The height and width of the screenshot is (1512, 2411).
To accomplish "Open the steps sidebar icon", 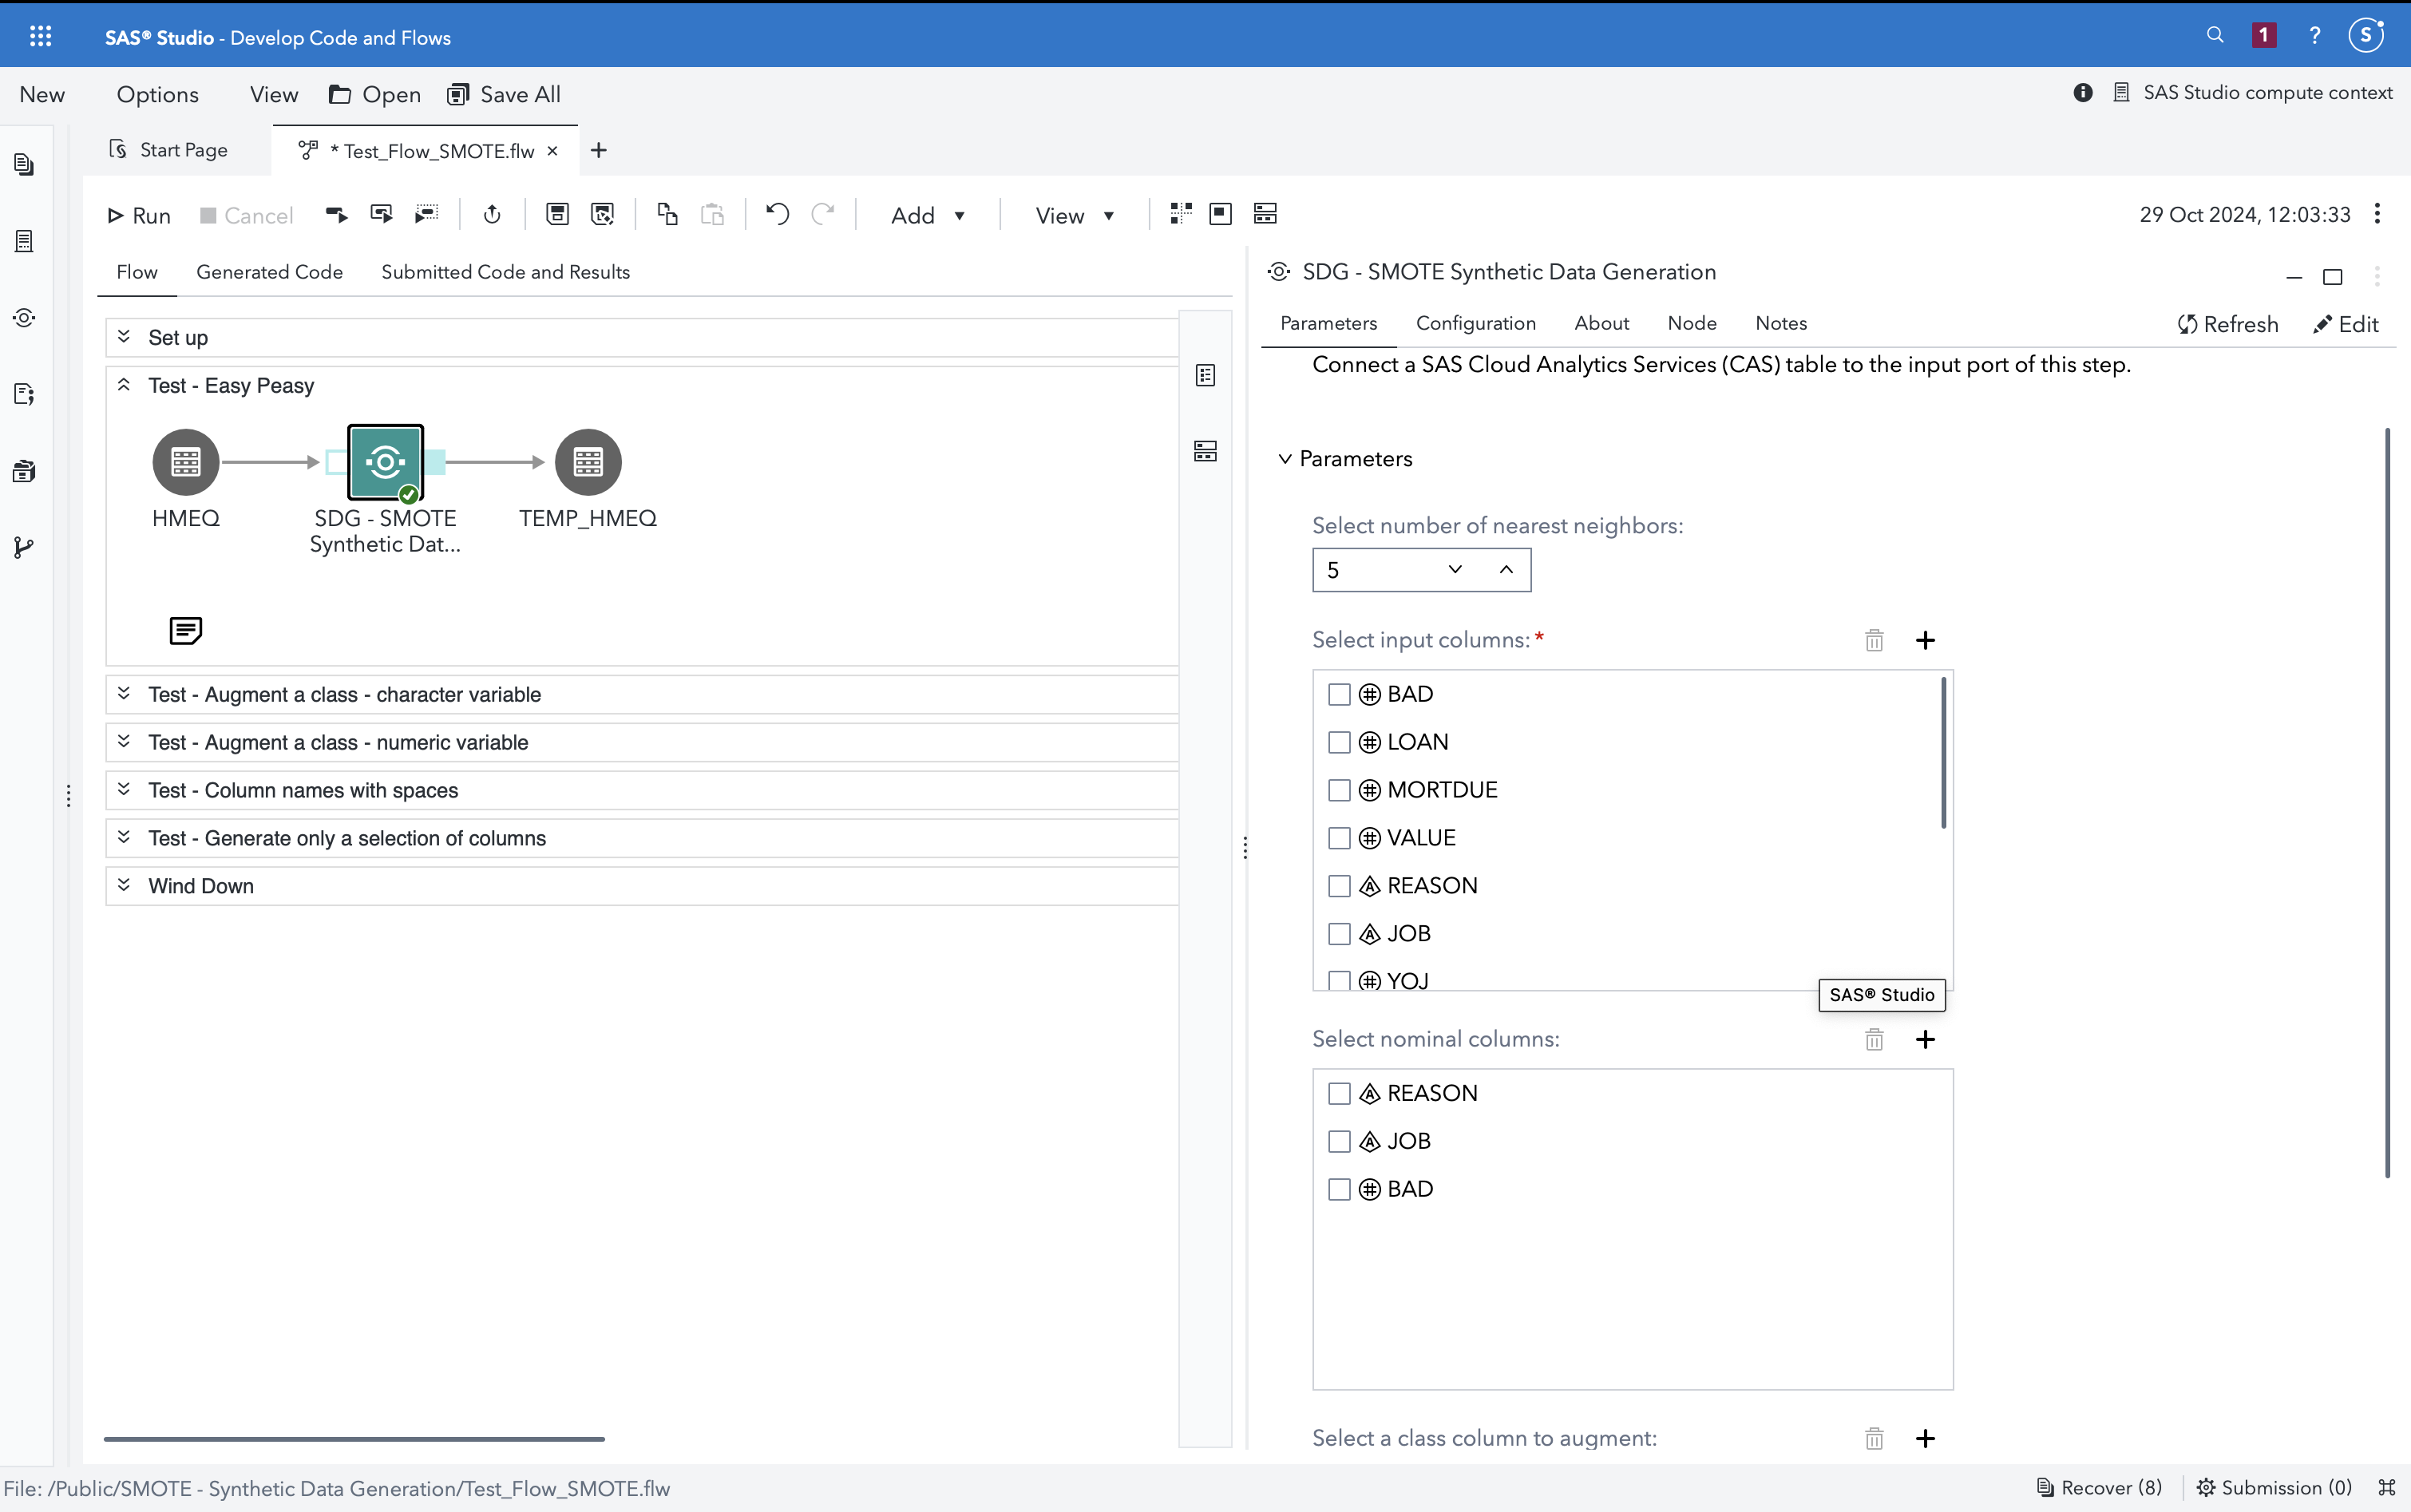I will coord(24,318).
